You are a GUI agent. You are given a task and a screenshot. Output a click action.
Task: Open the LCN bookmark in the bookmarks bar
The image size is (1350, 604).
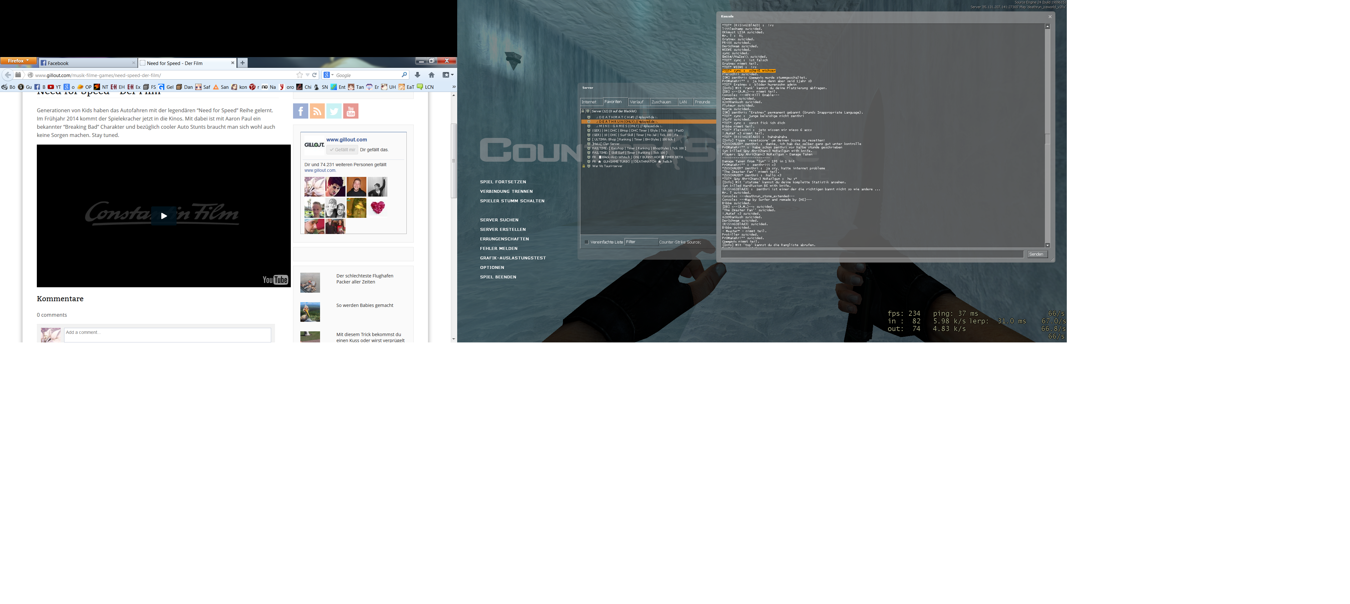425,87
